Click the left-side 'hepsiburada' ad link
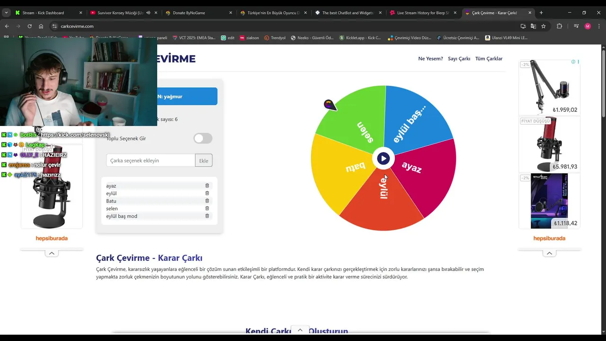 [52, 238]
